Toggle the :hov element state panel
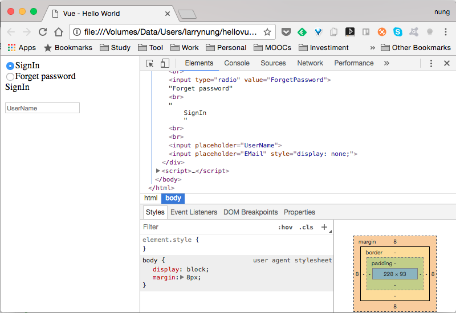The width and height of the screenshot is (456, 313). click(x=286, y=227)
